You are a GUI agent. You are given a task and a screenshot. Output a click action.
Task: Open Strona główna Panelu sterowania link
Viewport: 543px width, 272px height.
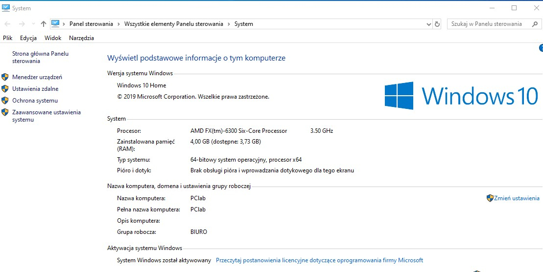40,57
